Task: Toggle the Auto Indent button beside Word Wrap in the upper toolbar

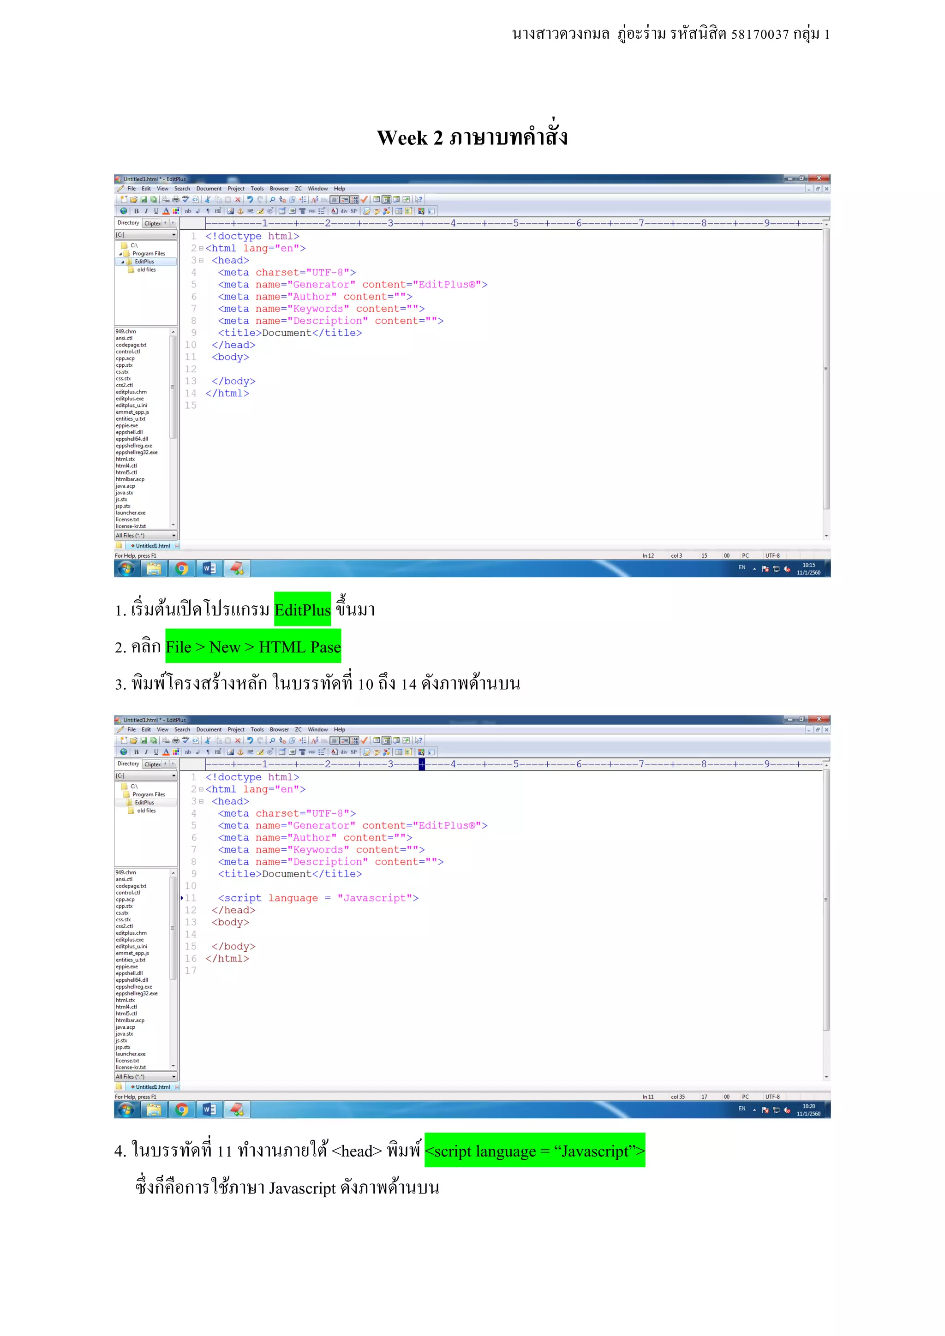Action: (345, 200)
